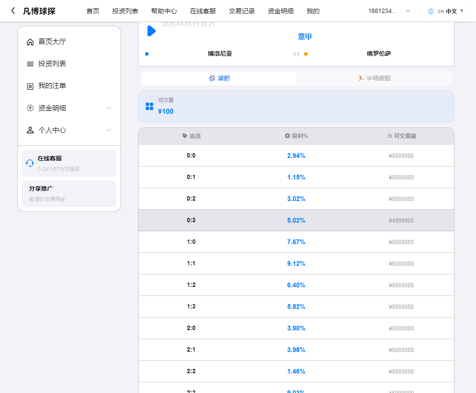Open 投资列表 in the top navigation
The image size is (476, 393).
click(x=125, y=11)
